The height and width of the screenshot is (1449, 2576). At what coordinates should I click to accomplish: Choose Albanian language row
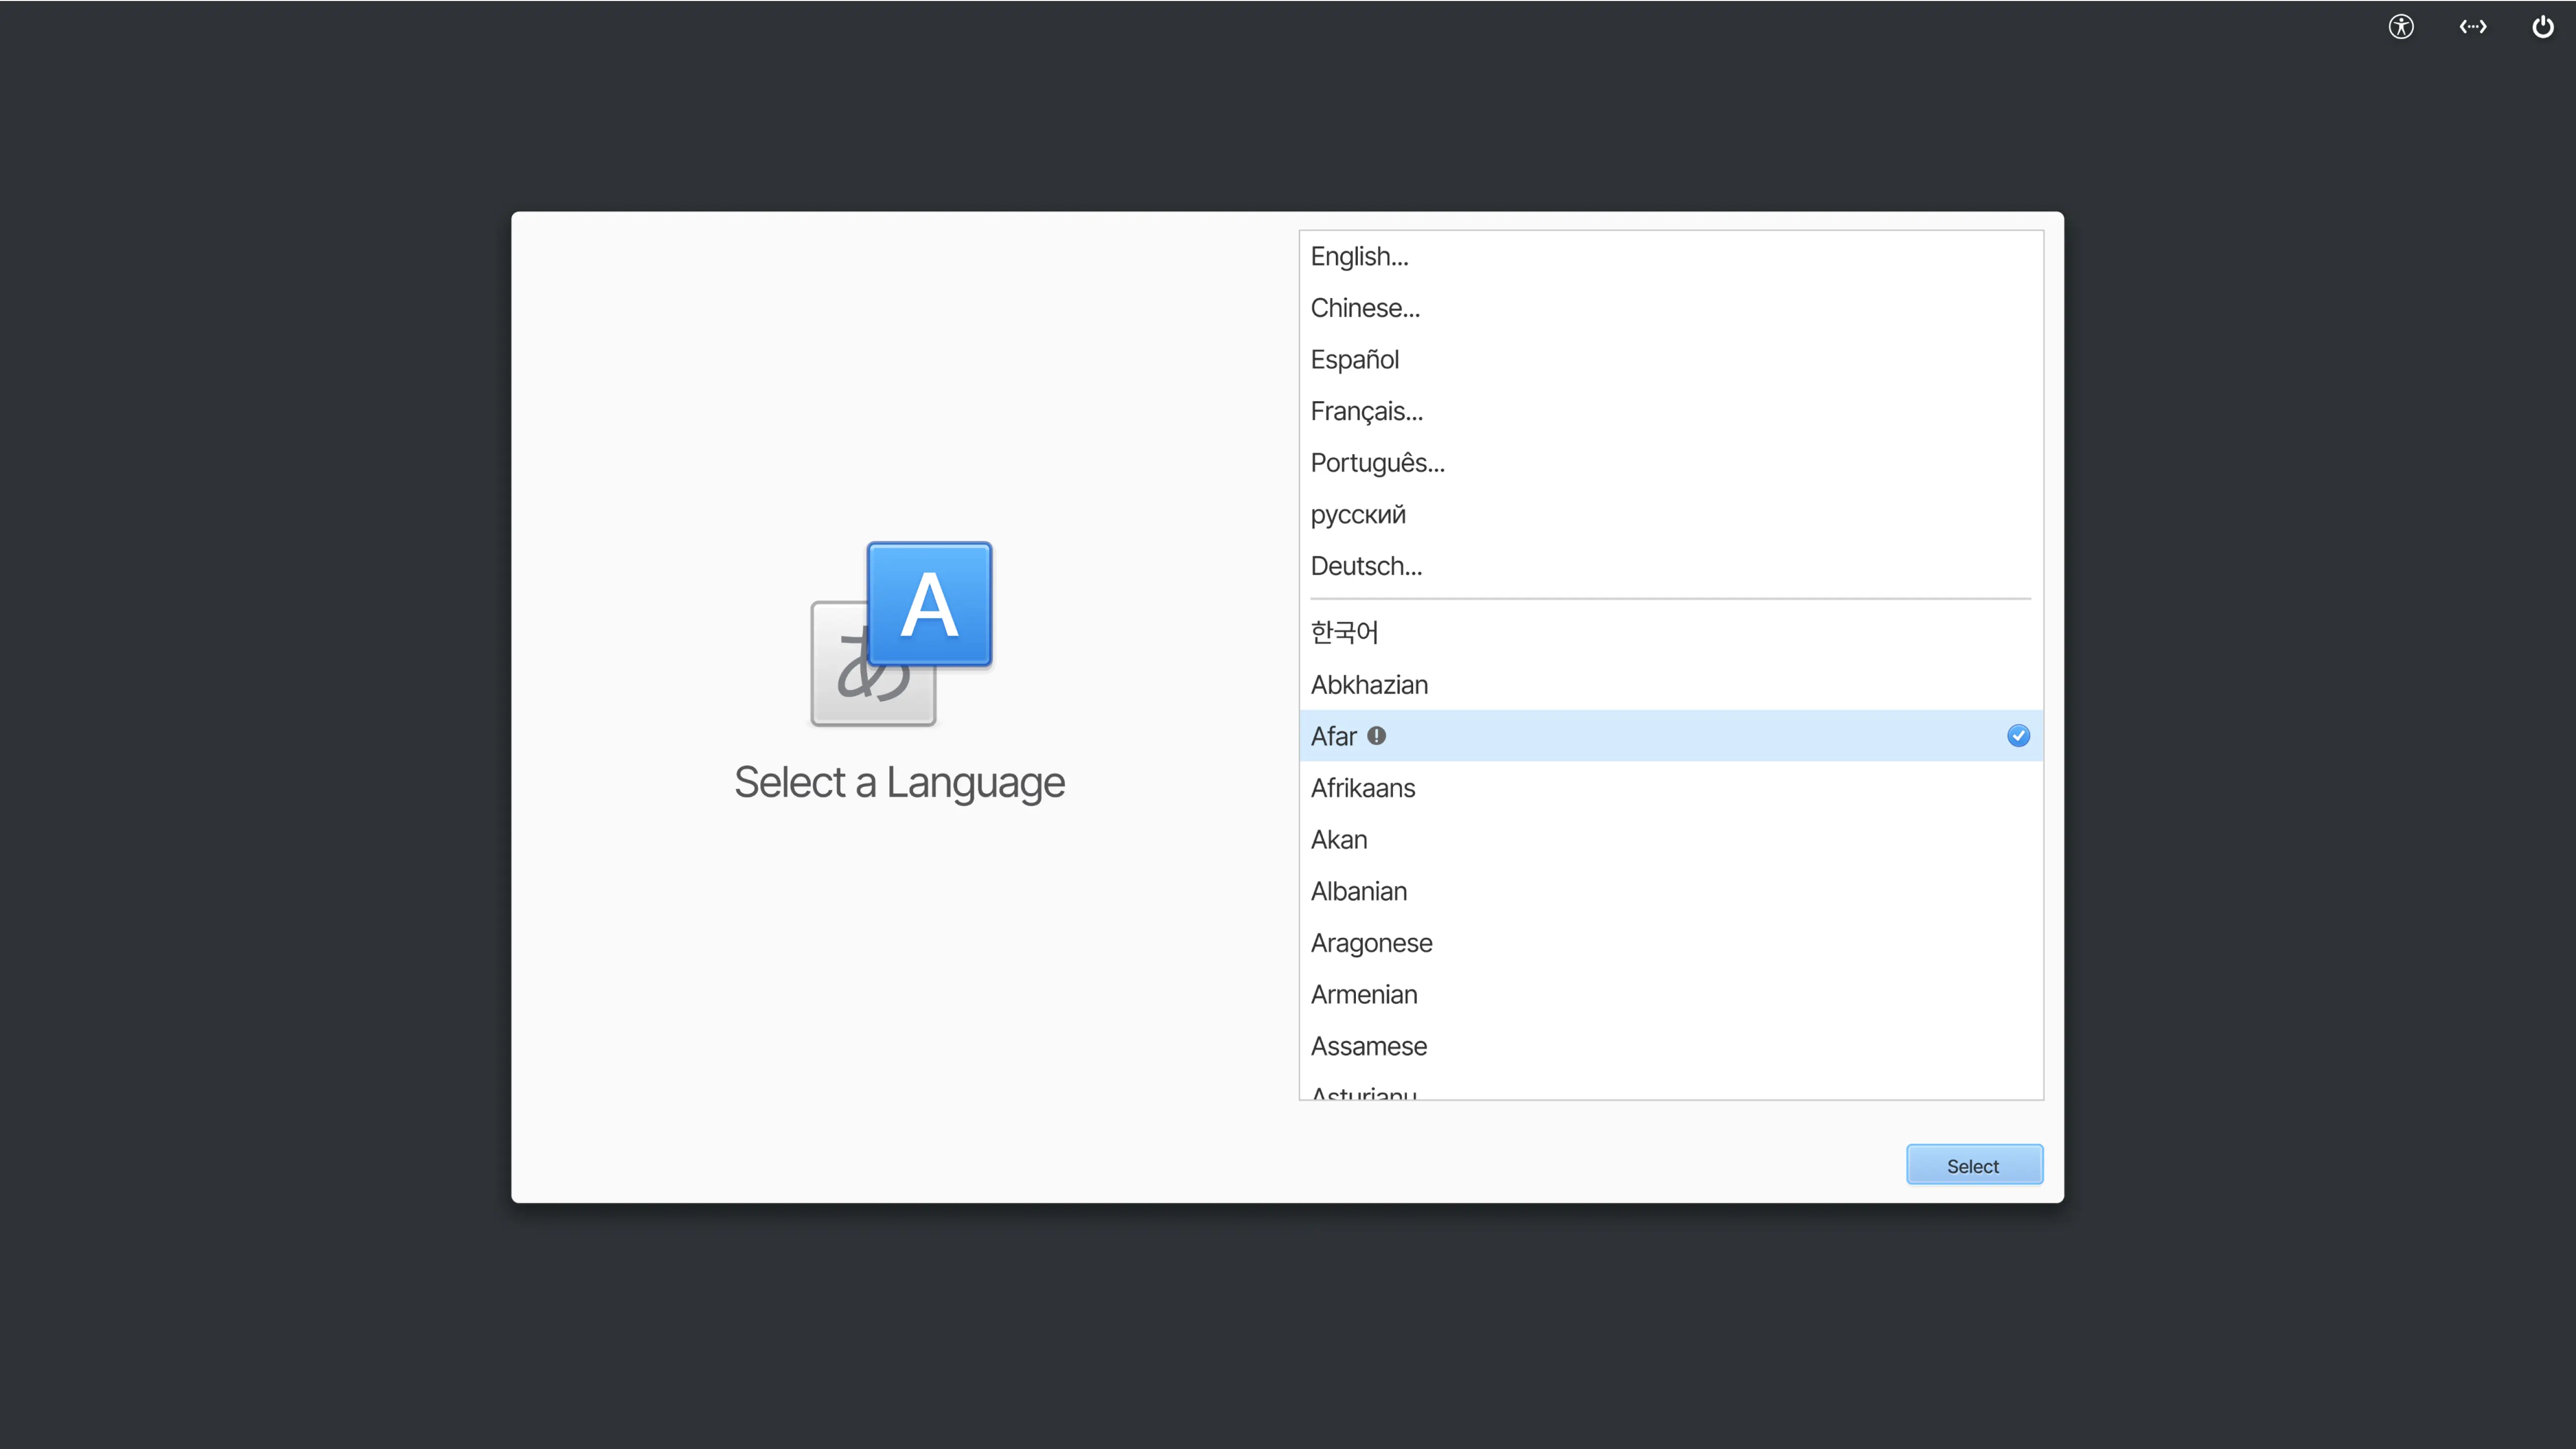[x=1358, y=891]
